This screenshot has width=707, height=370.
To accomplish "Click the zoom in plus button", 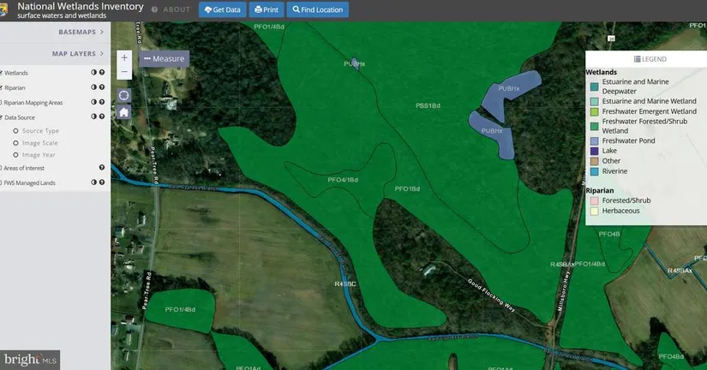I will tap(124, 57).
